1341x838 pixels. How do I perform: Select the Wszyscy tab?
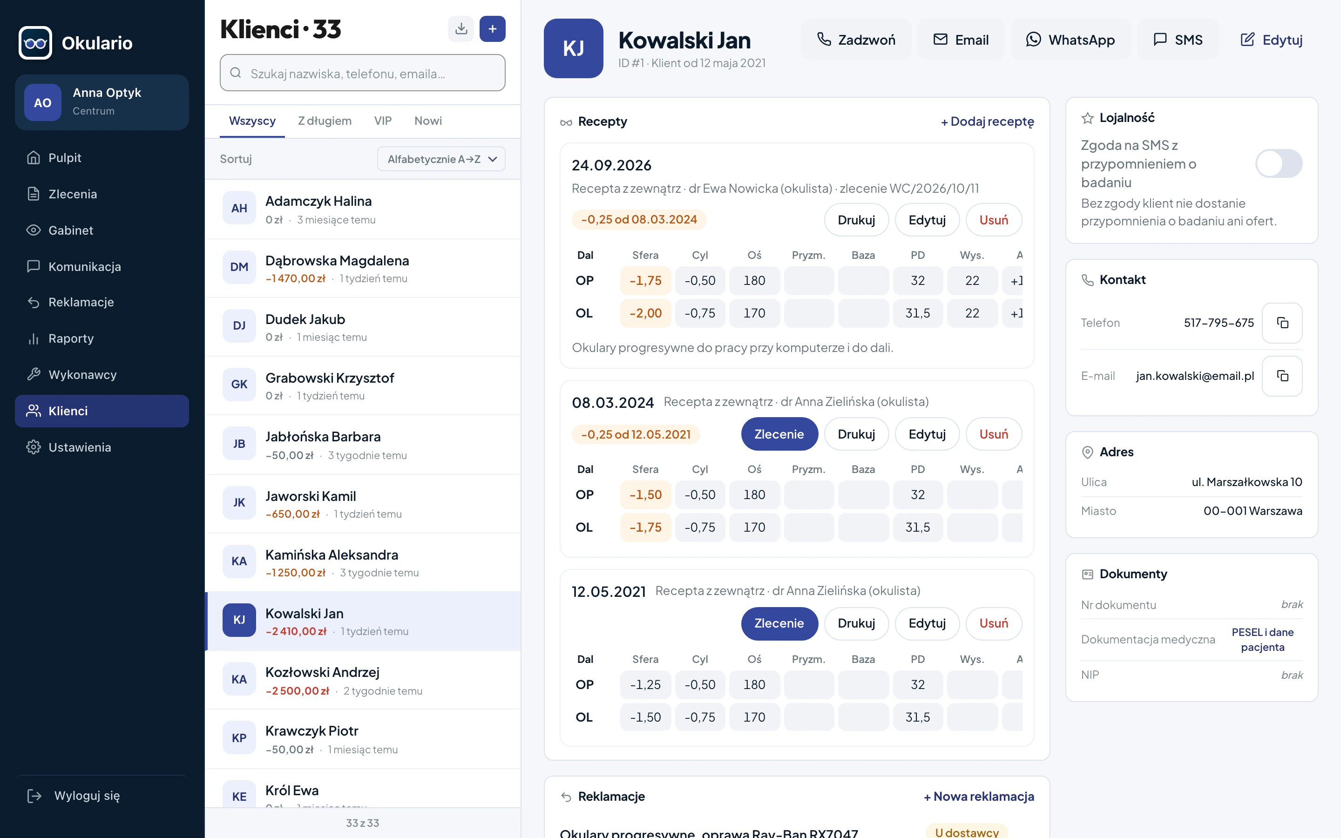tap(252, 121)
